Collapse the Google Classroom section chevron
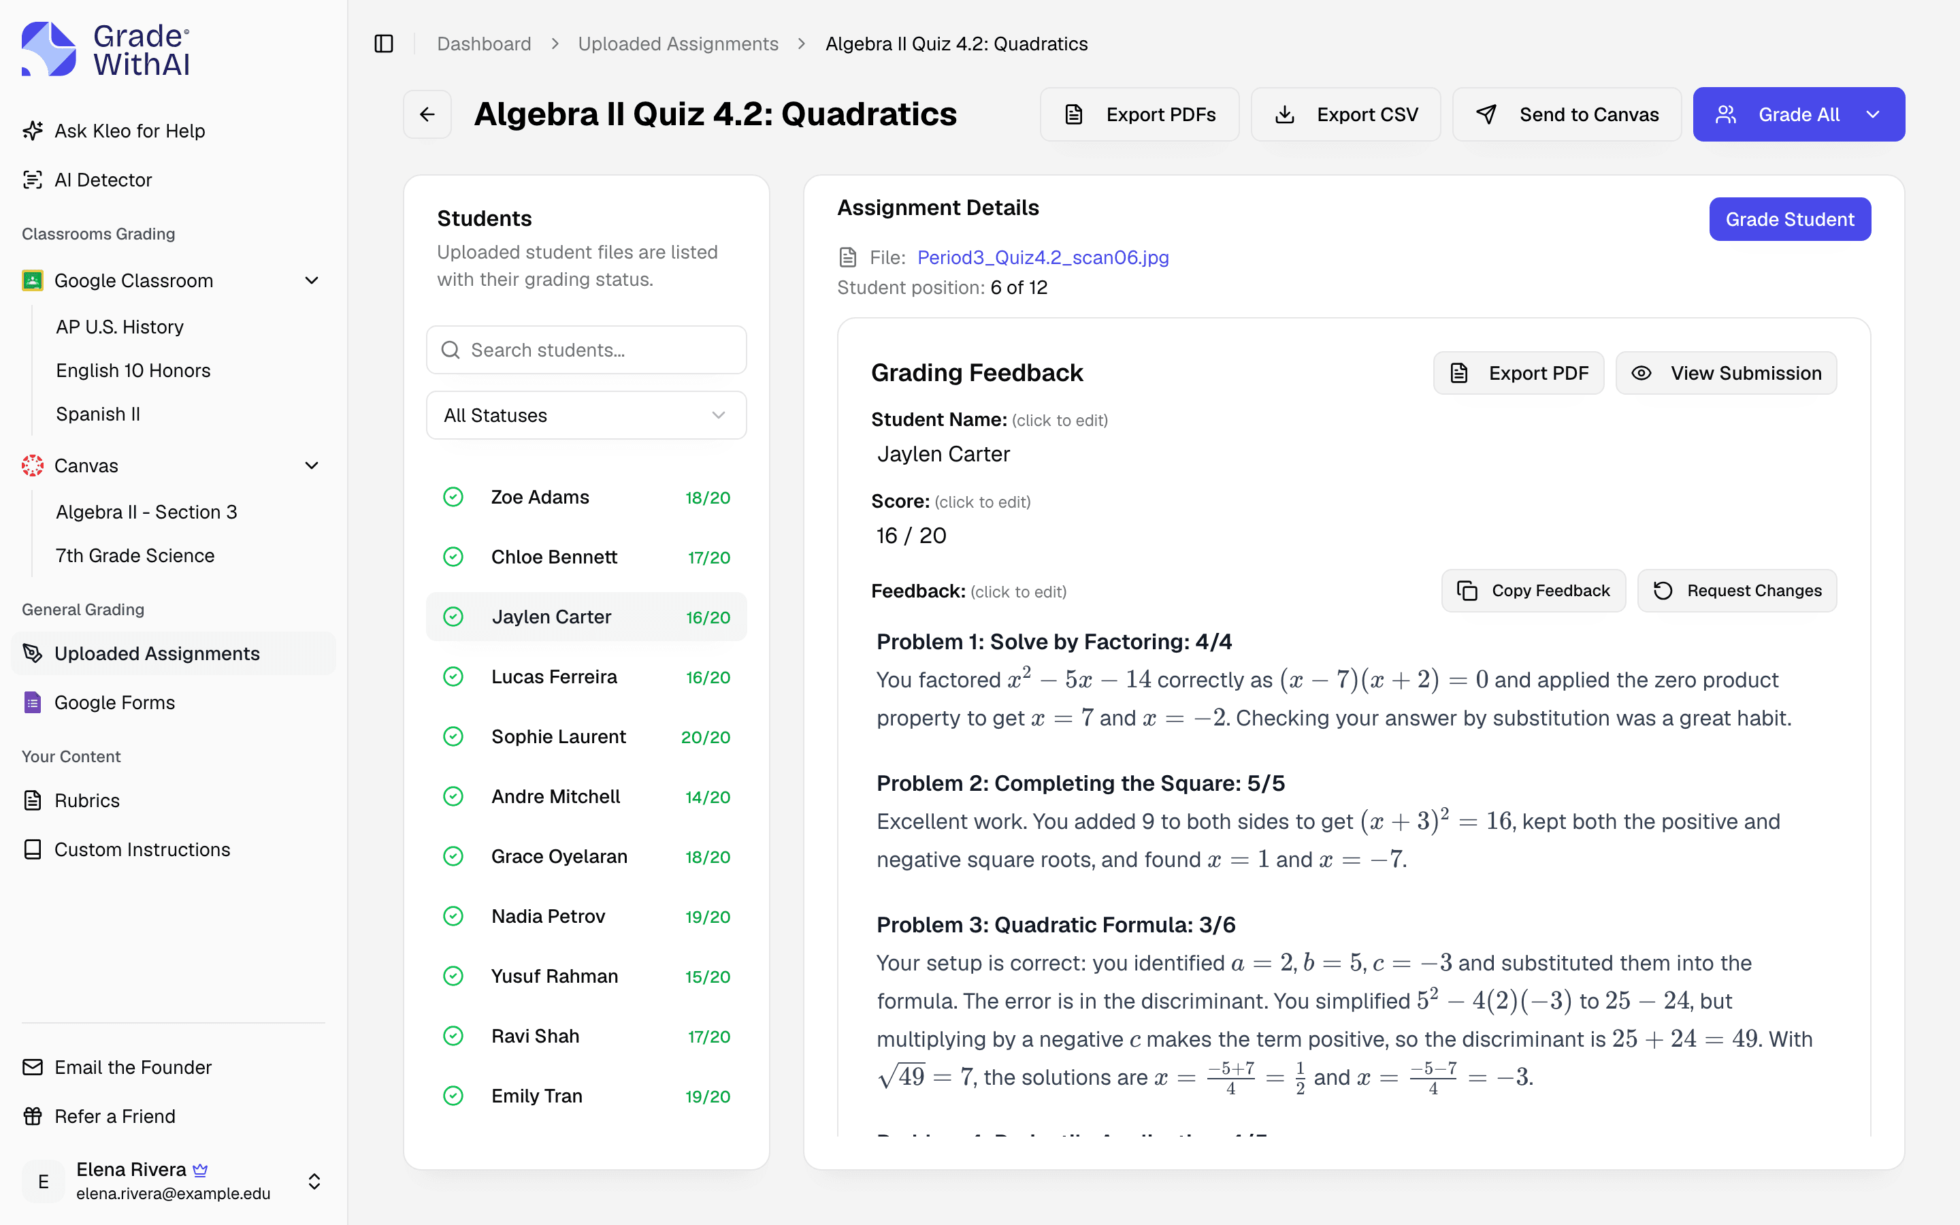 [x=312, y=280]
